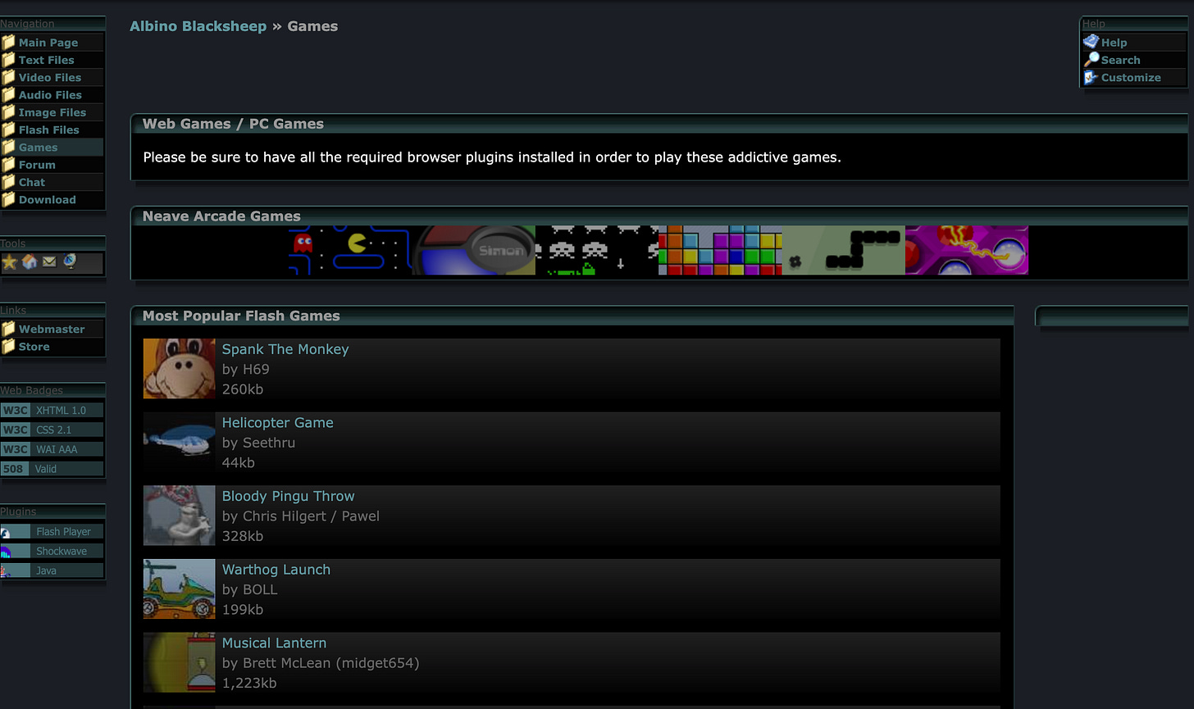Click author text 'by BOLL'

coord(250,589)
